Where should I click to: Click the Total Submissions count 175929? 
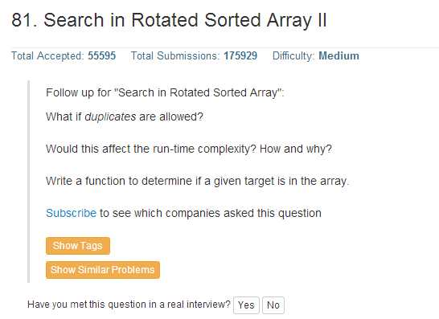point(240,55)
